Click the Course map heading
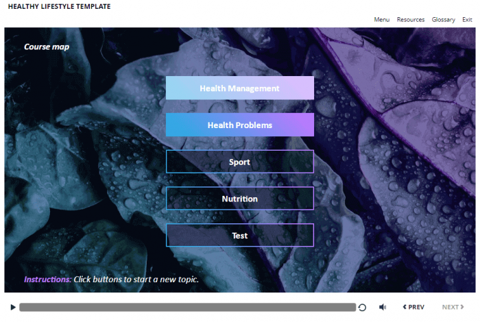This screenshot has height=322, width=480. 47,47
